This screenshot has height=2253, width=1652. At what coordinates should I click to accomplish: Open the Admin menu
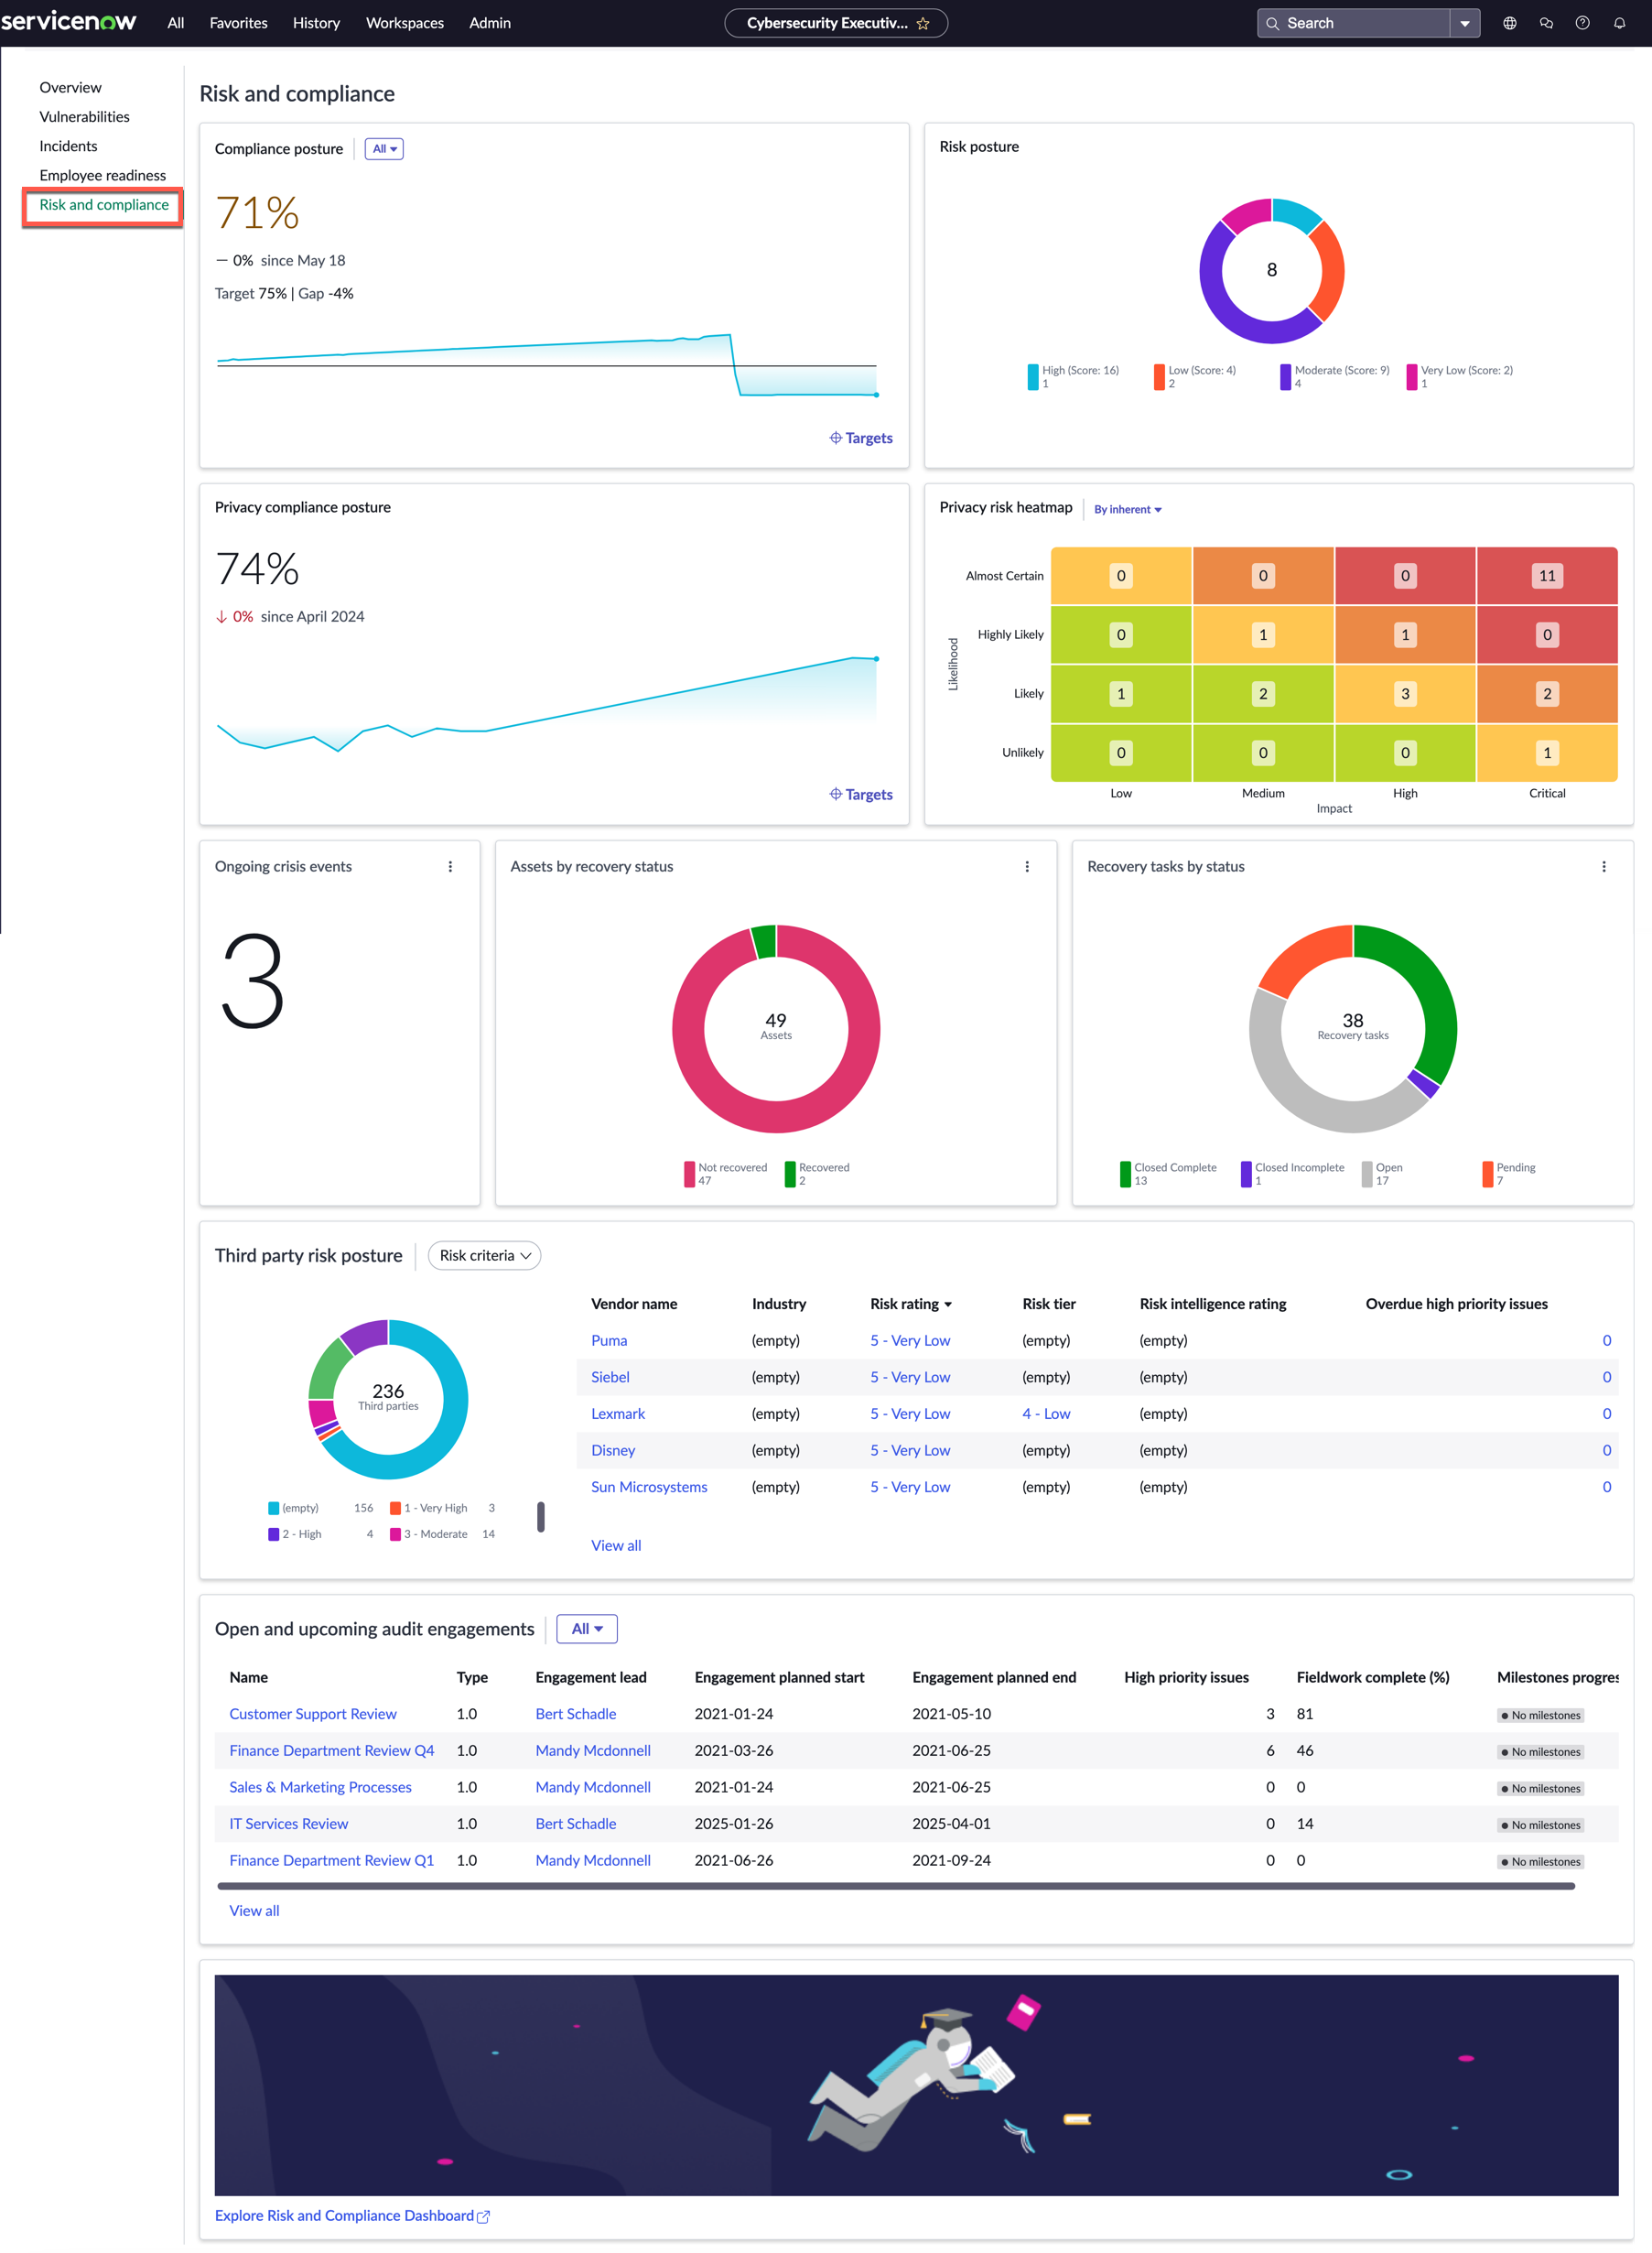(x=490, y=23)
